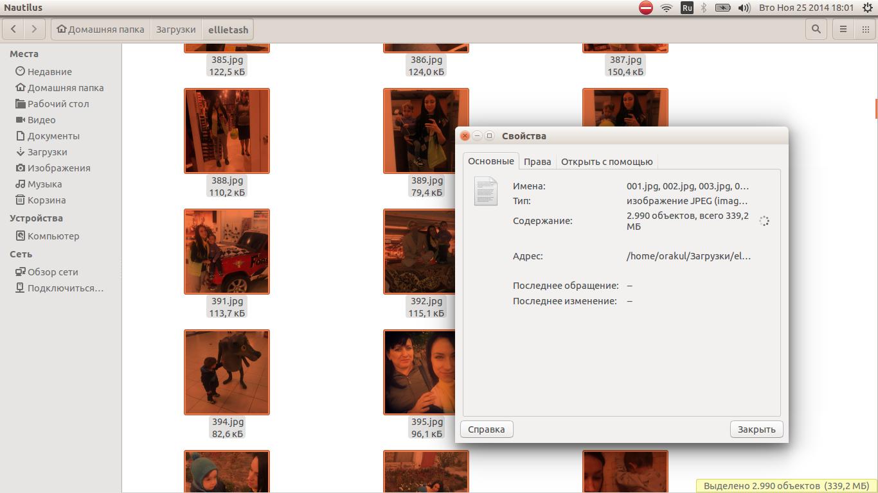Viewport: 878px width, 493px height.
Task: Click the red no-entry indicator icon
Action: 646,8
